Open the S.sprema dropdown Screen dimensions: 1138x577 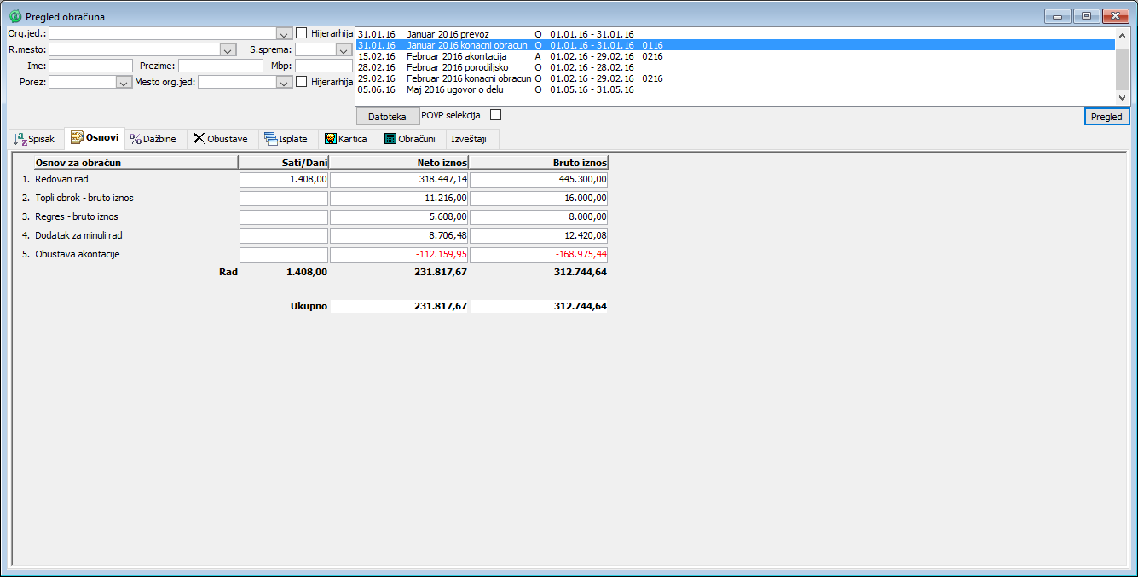coord(344,50)
